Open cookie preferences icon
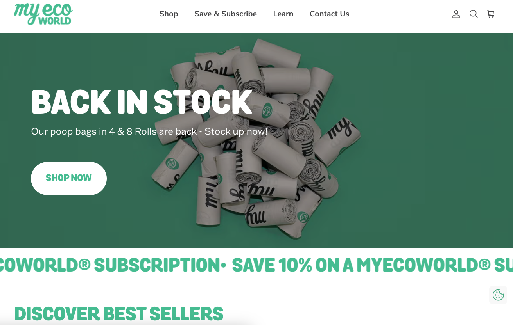This screenshot has height=325, width=513. (x=498, y=295)
